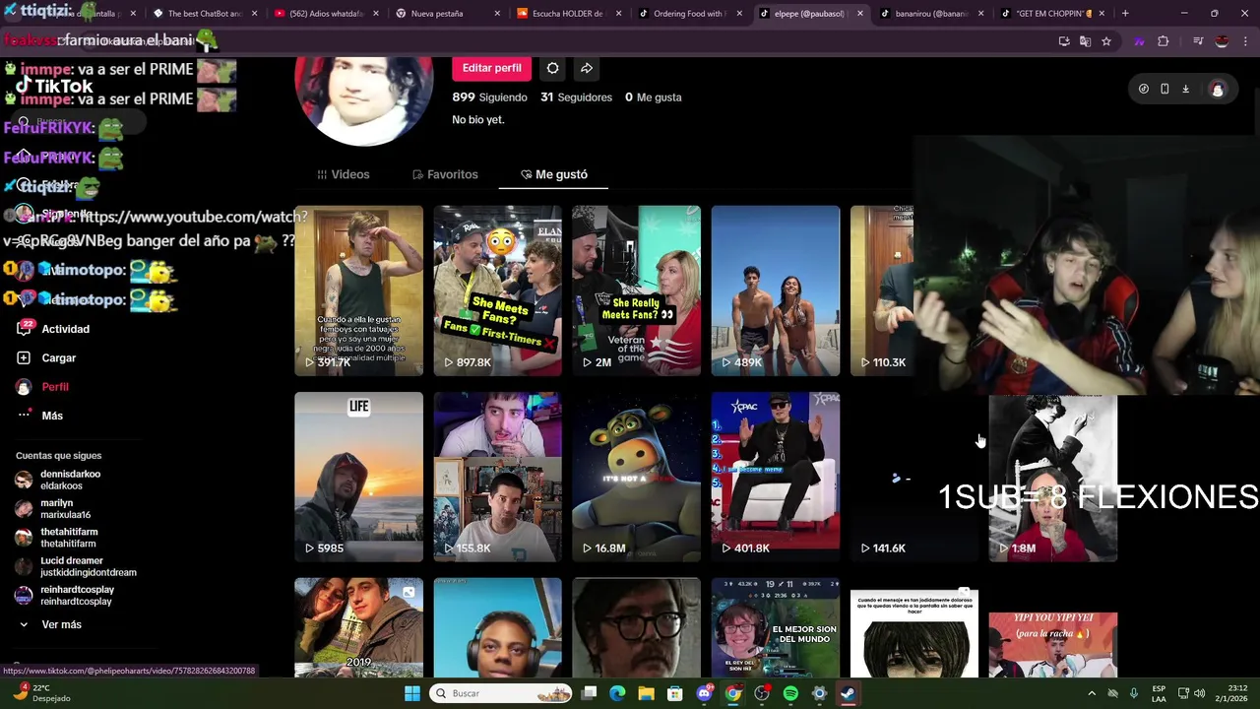Close the elpepe (@paubasol) browser tab
Viewport: 1260px width, 709px height.
860,14
